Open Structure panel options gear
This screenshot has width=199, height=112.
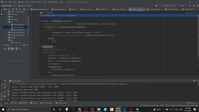pyautogui.click(x=24, y=45)
